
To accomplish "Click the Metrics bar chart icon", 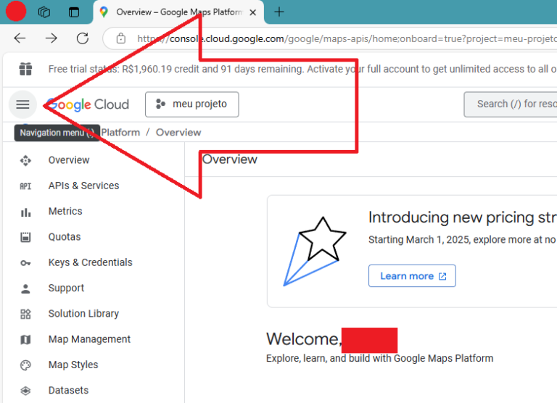I will (x=26, y=212).
